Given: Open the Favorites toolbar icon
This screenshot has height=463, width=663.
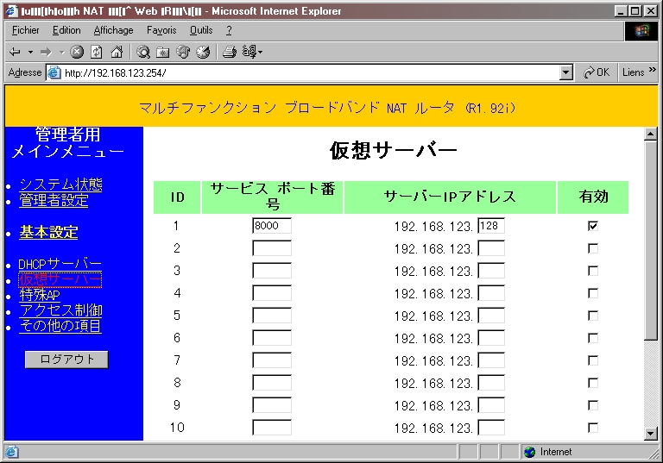Looking at the screenshot, I should [163, 52].
